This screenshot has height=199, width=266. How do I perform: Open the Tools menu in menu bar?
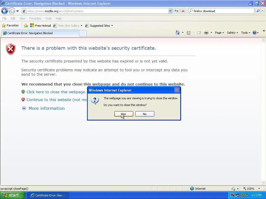pyautogui.click(x=49, y=18)
